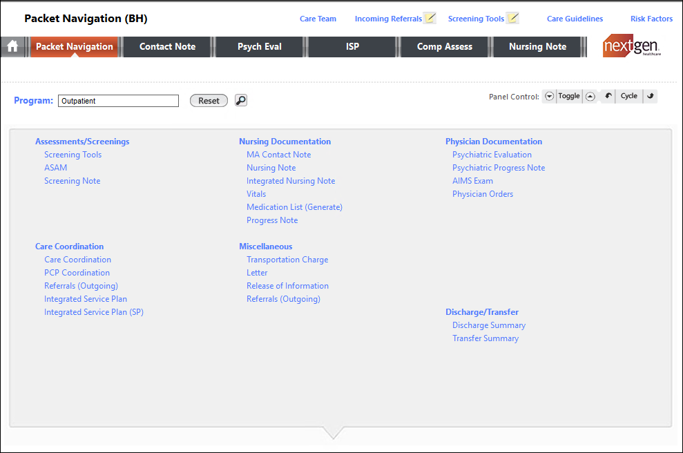Click the Cycle panel control label
Viewport: 683px width, 453px height.
coord(628,97)
